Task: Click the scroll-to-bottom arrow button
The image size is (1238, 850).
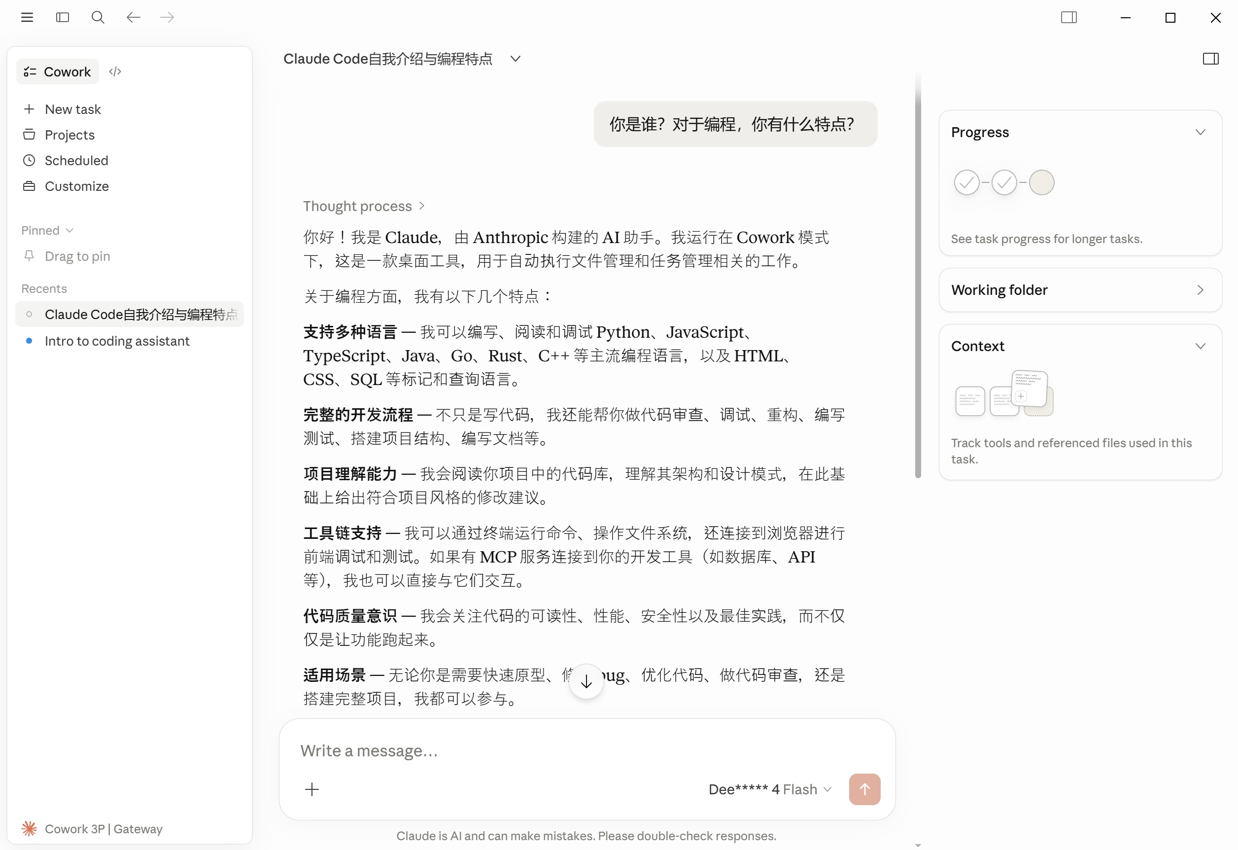Action: (586, 681)
